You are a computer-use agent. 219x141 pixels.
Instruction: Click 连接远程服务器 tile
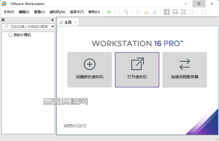pyautogui.click(x=185, y=70)
